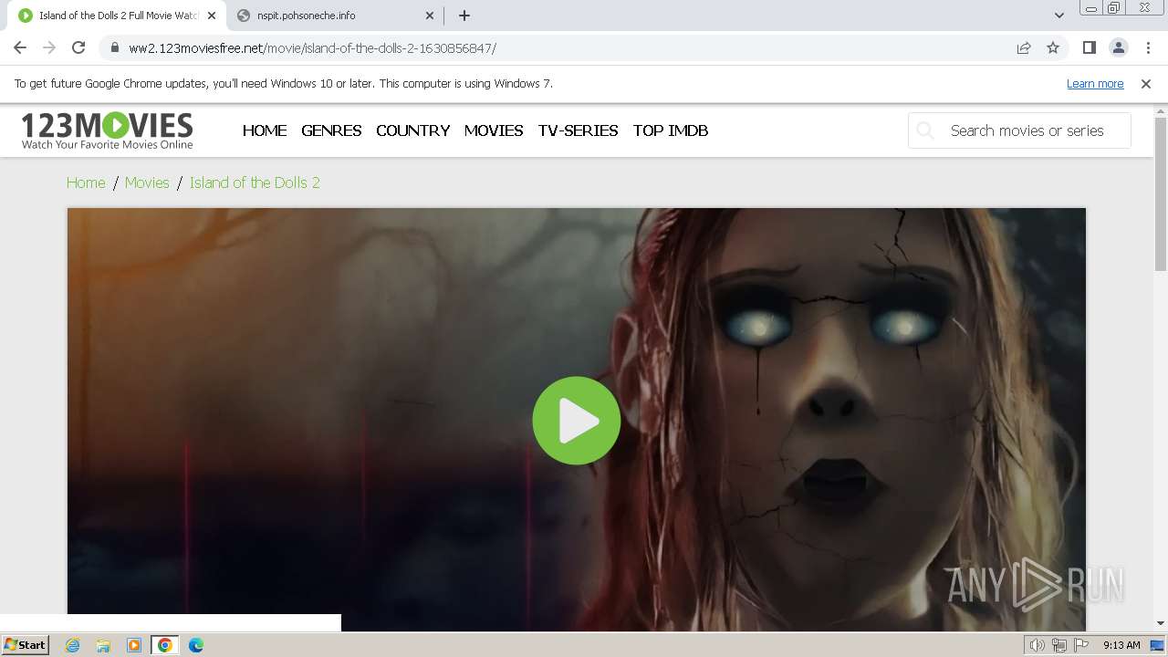Click the browser back arrow
The height and width of the screenshot is (657, 1168).
click(x=20, y=47)
